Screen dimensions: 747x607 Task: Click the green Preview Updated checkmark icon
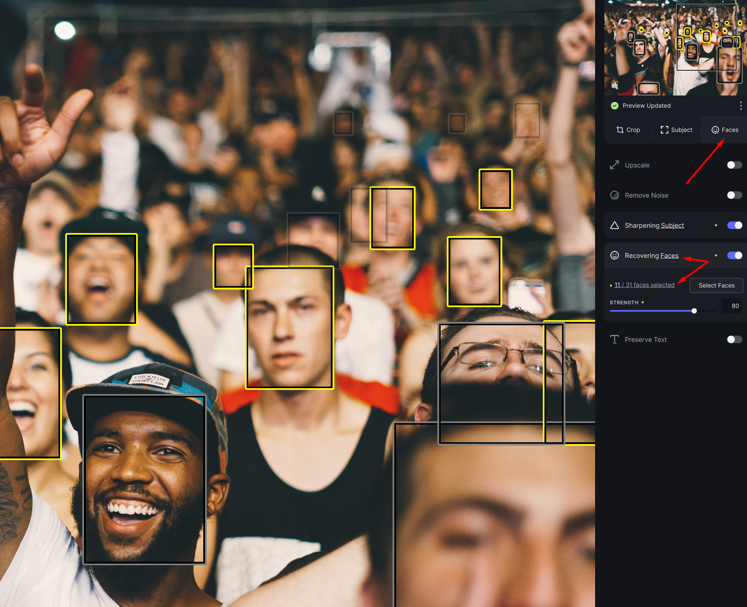click(x=614, y=106)
